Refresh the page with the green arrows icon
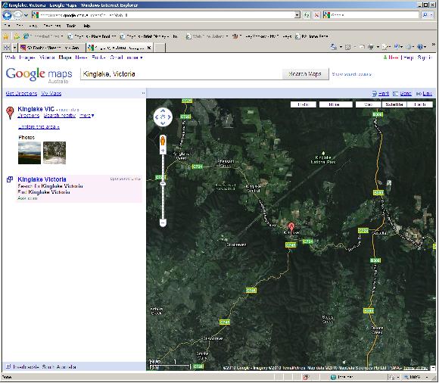439x383 pixels. (307, 15)
